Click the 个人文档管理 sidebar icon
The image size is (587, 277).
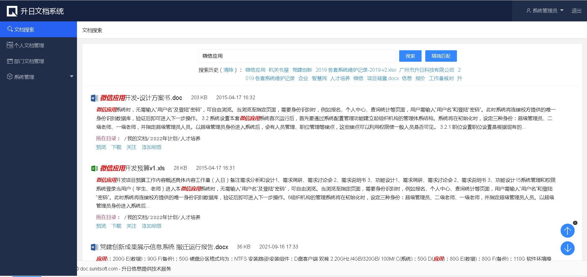click(x=10, y=45)
